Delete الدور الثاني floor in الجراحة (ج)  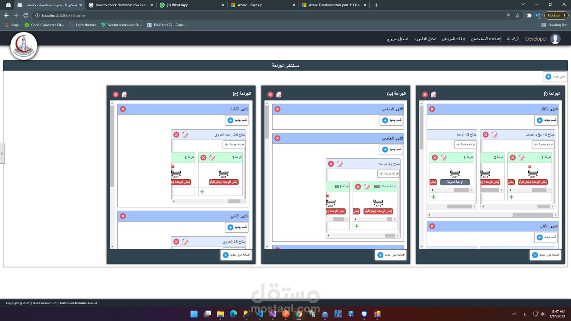click(123, 216)
